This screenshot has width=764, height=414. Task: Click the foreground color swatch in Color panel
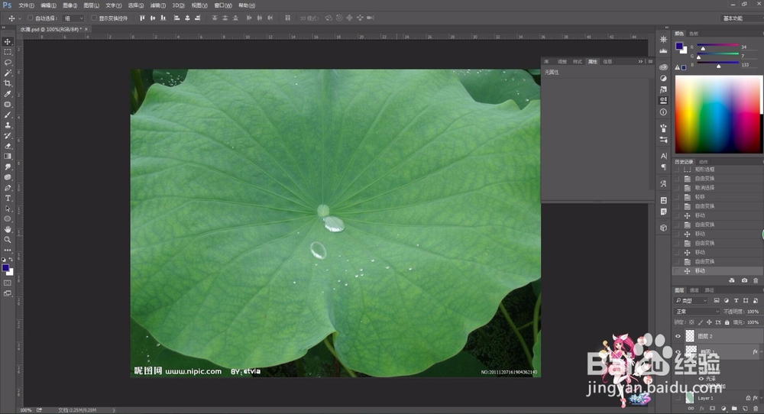[x=678, y=47]
